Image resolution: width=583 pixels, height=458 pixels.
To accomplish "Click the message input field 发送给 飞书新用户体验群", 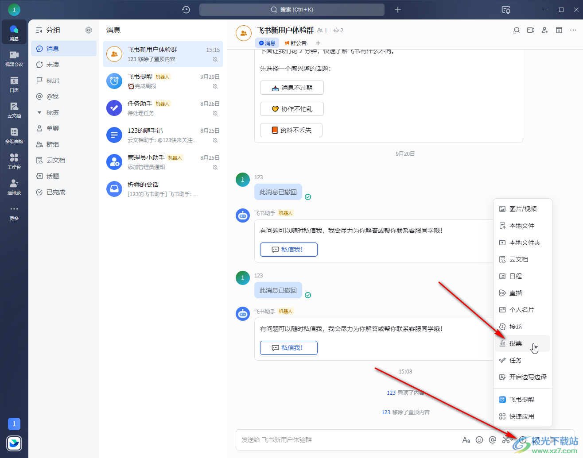I will (x=348, y=440).
